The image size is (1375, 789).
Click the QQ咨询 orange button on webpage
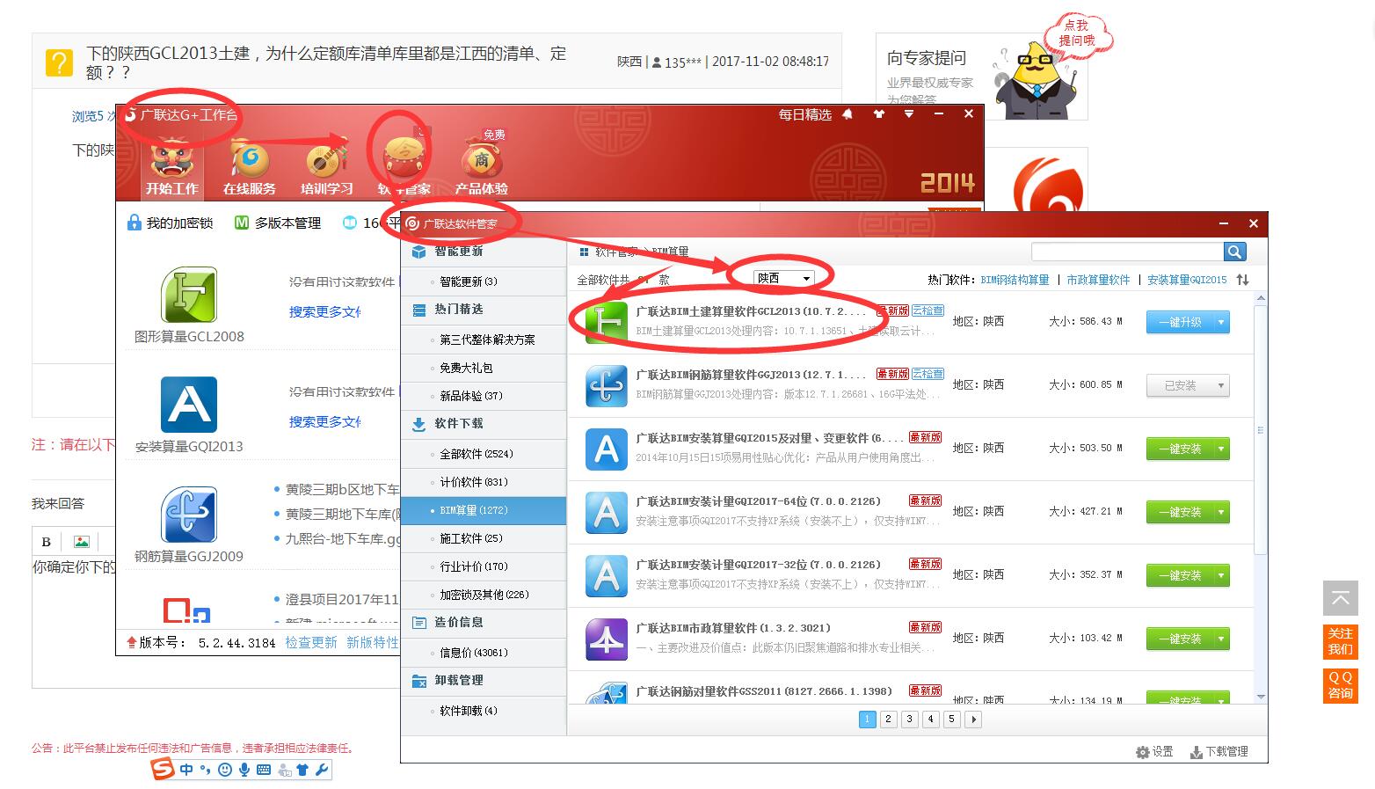pyautogui.click(x=1341, y=685)
